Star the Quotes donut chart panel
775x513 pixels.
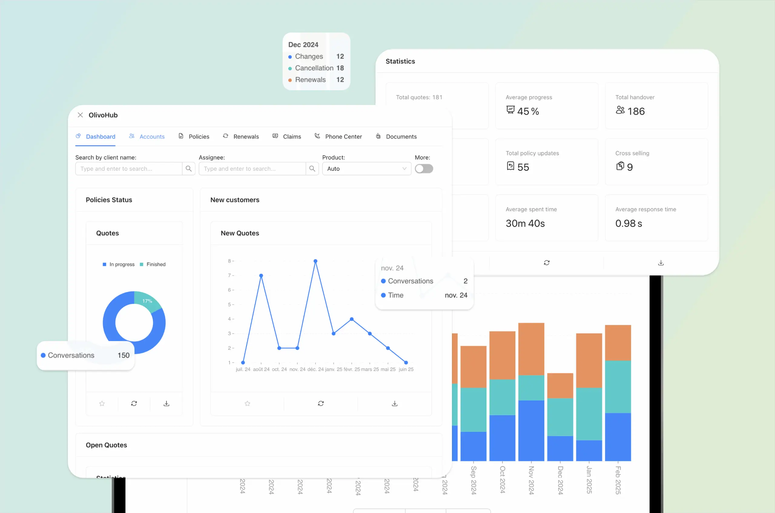[x=102, y=403]
